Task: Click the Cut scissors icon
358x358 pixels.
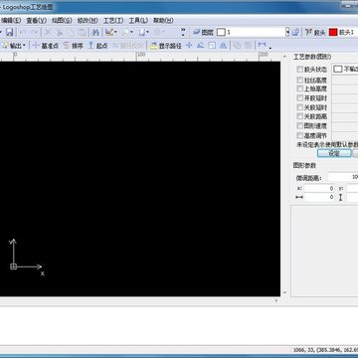Action: (x=60, y=32)
